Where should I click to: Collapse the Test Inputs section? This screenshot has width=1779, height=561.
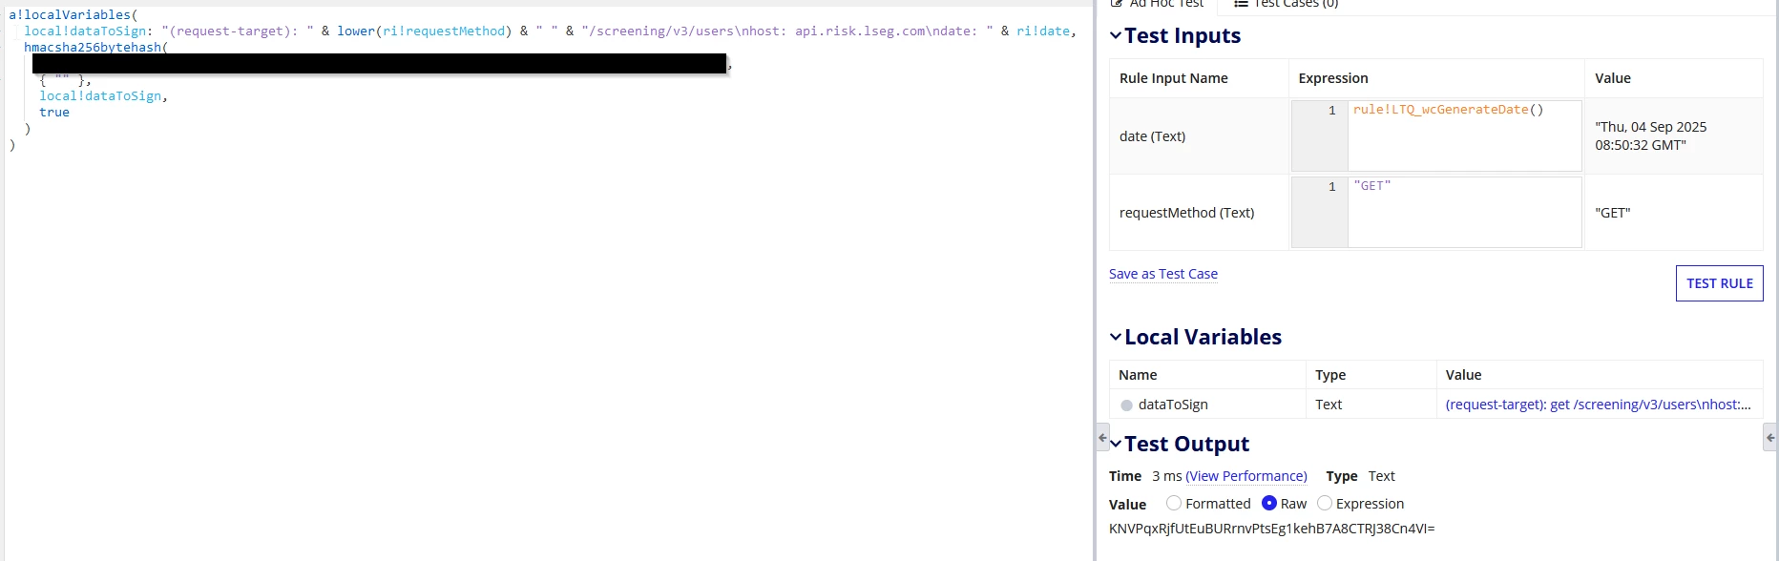[x=1116, y=36]
